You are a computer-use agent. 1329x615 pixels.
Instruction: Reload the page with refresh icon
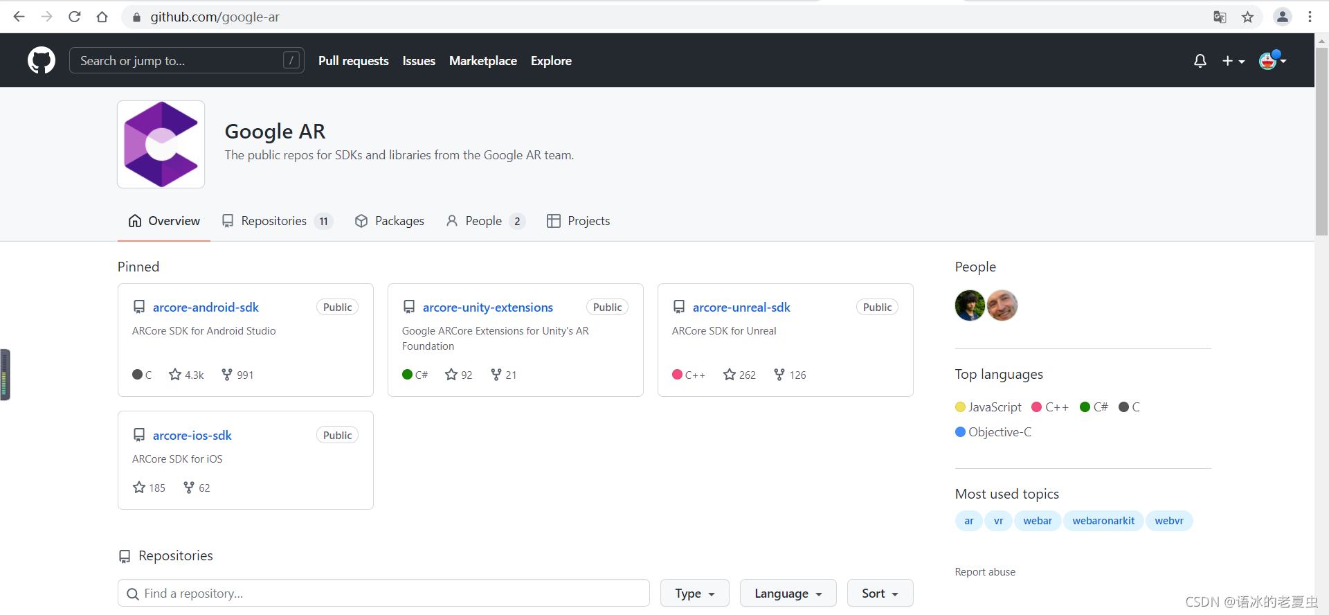[75, 17]
